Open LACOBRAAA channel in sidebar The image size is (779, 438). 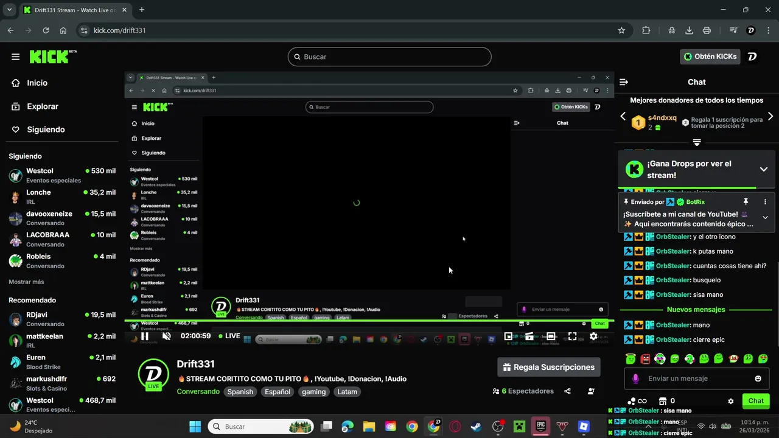[x=62, y=239]
